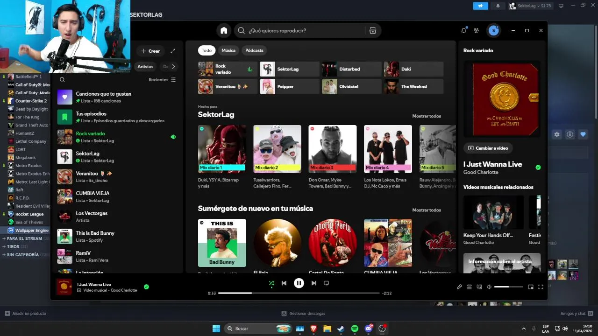Open This Is Bad Bunny in library
Screen dimensions: 598x336
coord(117,237)
